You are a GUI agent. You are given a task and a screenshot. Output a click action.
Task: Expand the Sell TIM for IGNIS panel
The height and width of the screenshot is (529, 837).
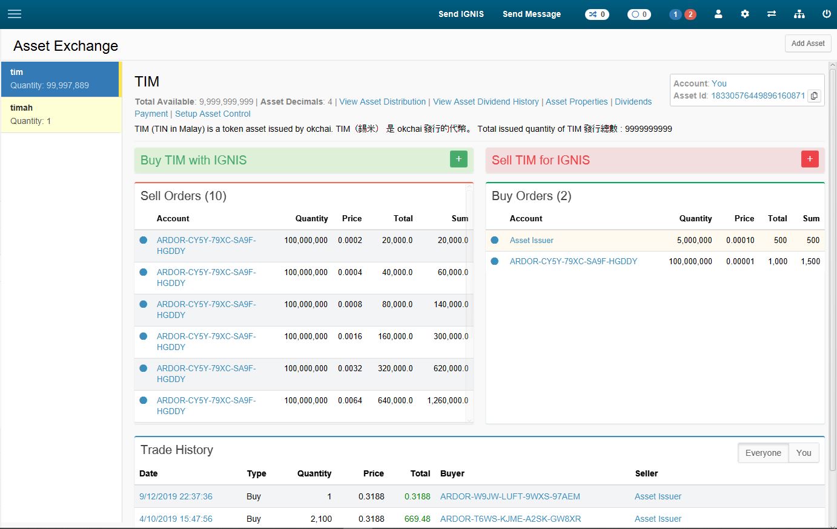(810, 159)
